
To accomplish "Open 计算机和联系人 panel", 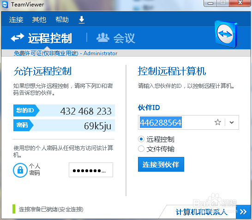I will [202, 212].
